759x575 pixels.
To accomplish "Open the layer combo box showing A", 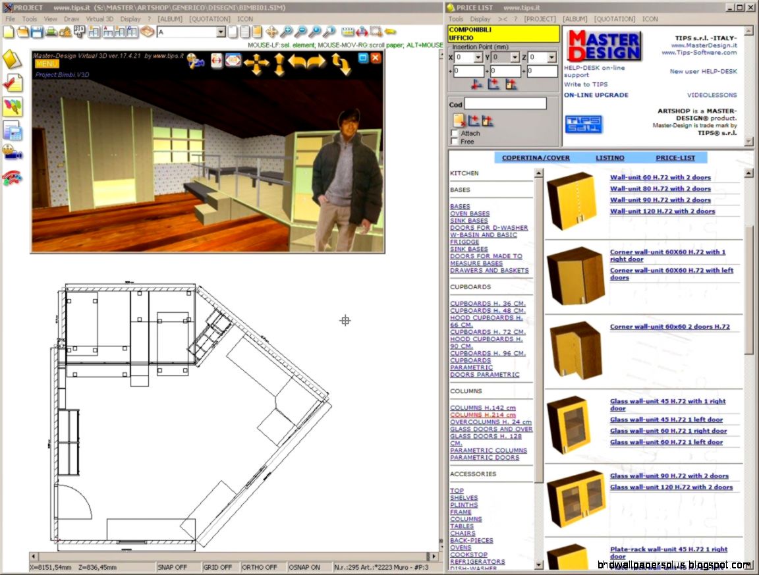I will (221, 31).
